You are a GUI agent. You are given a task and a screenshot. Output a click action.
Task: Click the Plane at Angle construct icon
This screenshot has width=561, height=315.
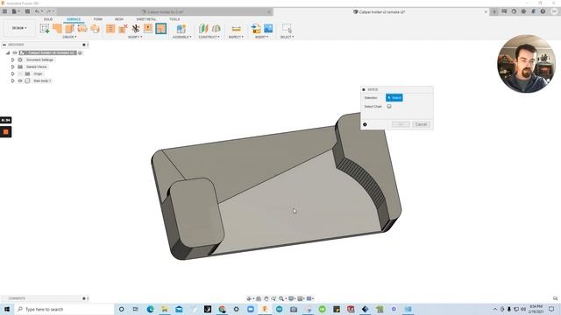pyautogui.click(x=217, y=28)
